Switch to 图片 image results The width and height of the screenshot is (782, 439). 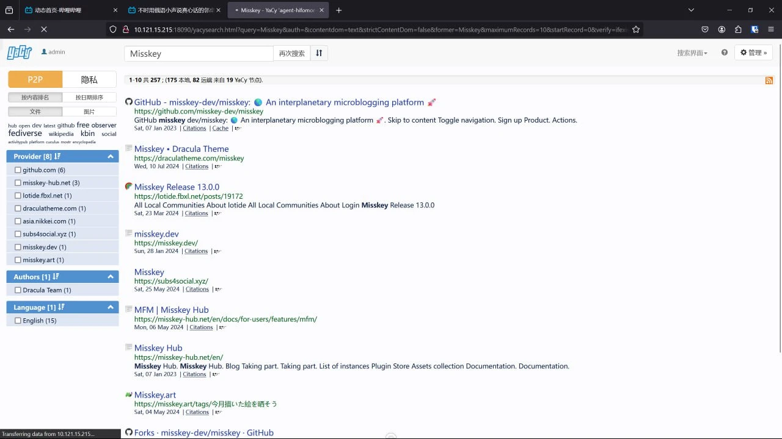point(89,112)
